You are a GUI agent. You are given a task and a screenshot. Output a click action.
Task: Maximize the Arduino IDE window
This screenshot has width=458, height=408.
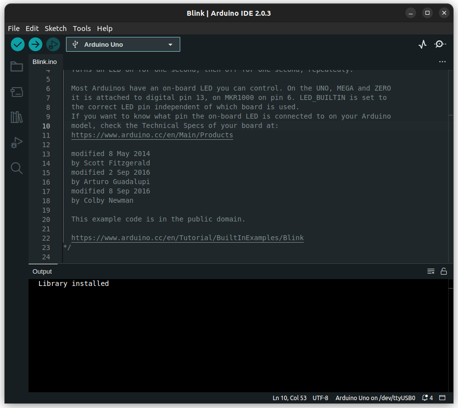pos(427,13)
